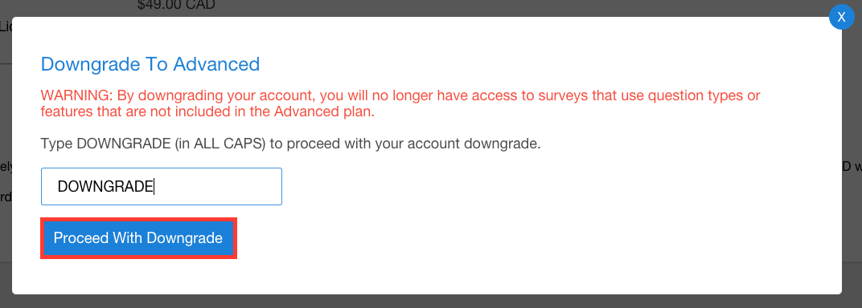Close the dialog with the blue X icon
The height and width of the screenshot is (308, 862).
841,17
